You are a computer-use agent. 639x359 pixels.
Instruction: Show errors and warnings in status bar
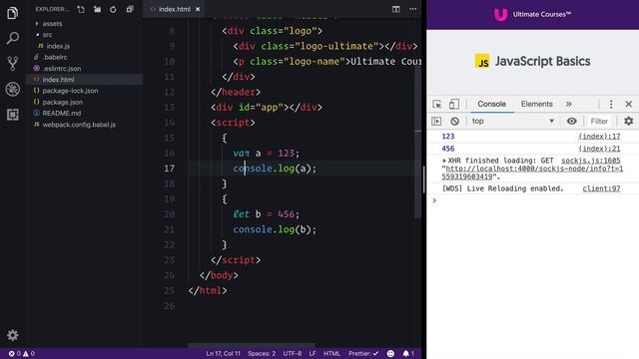pos(22,354)
